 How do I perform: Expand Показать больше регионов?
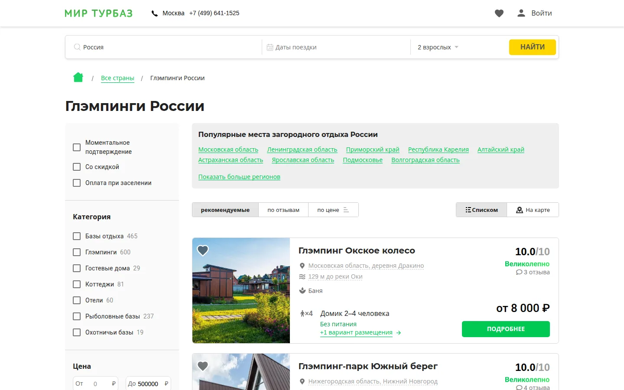[239, 177]
